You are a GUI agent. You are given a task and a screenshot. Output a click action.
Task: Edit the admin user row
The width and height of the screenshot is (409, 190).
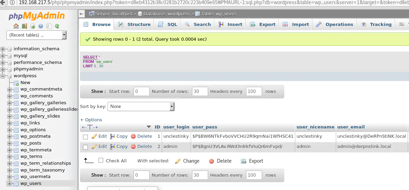[x=99, y=146]
